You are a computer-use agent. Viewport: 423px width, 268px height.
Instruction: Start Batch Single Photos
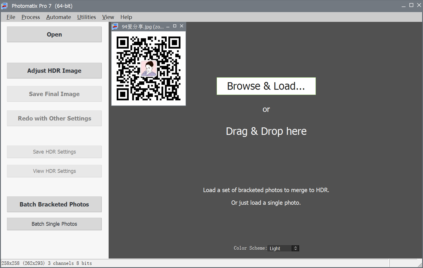pyautogui.click(x=54, y=224)
